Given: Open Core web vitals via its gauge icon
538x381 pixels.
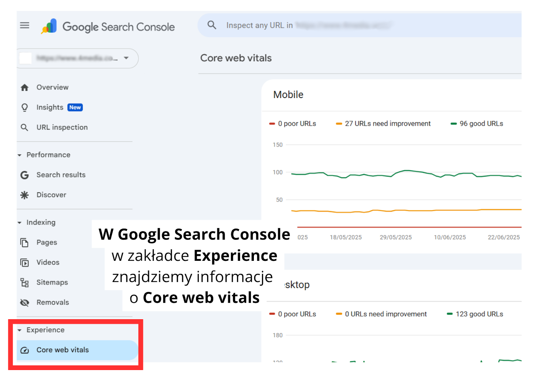Looking at the screenshot, I should pos(25,350).
